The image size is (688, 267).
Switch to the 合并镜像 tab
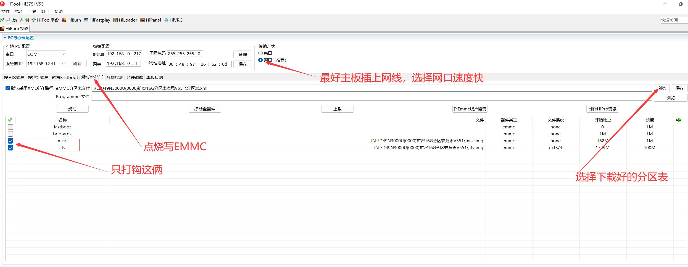click(x=135, y=77)
